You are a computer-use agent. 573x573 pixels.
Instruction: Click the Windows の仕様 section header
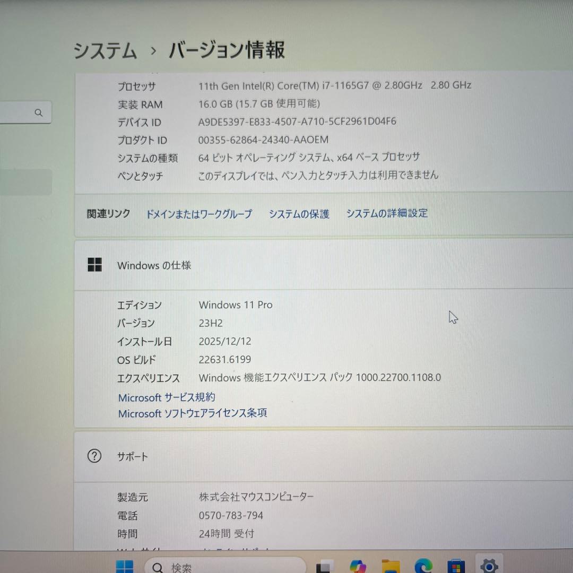click(x=154, y=265)
